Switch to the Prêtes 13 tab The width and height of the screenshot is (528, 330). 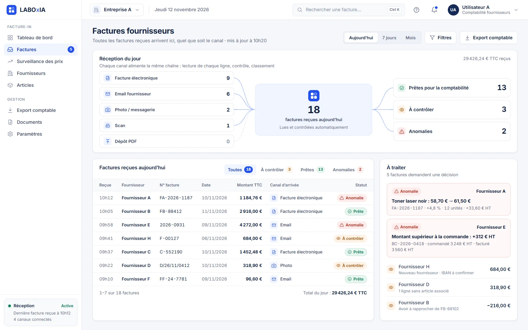pos(313,170)
